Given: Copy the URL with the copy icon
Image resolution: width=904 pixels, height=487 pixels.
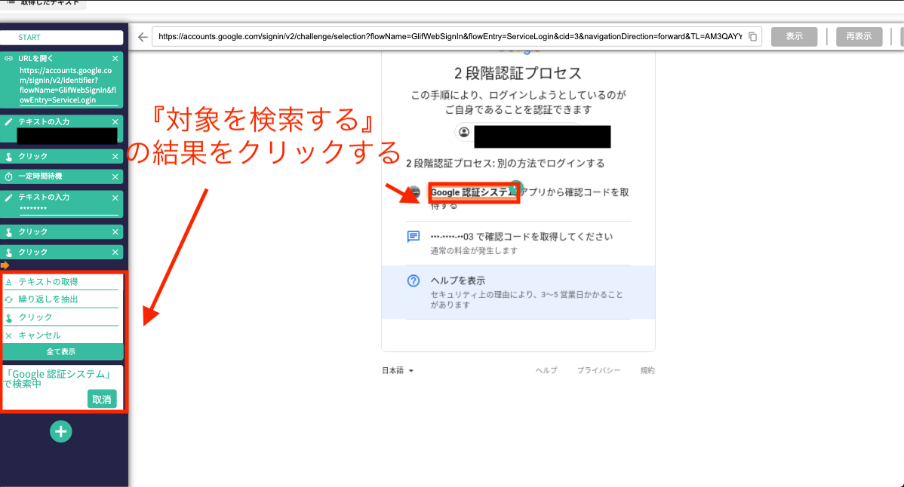Looking at the screenshot, I should [752, 36].
